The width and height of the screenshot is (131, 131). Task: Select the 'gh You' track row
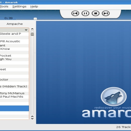click(x=14, y=59)
